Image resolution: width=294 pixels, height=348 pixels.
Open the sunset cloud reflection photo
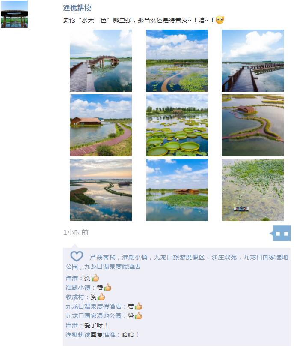(x=101, y=190)
